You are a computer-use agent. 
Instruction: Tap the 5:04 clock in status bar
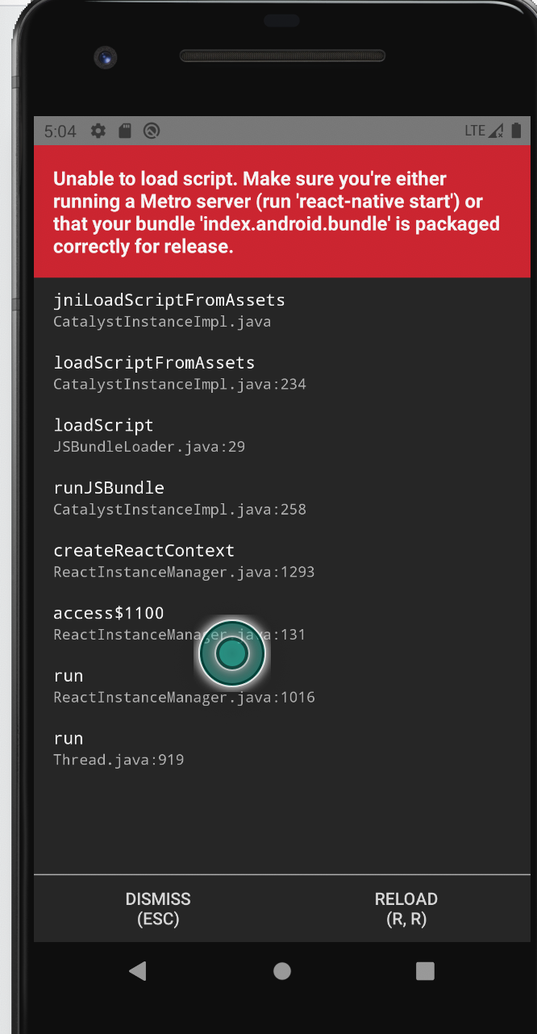click(60, 131)
